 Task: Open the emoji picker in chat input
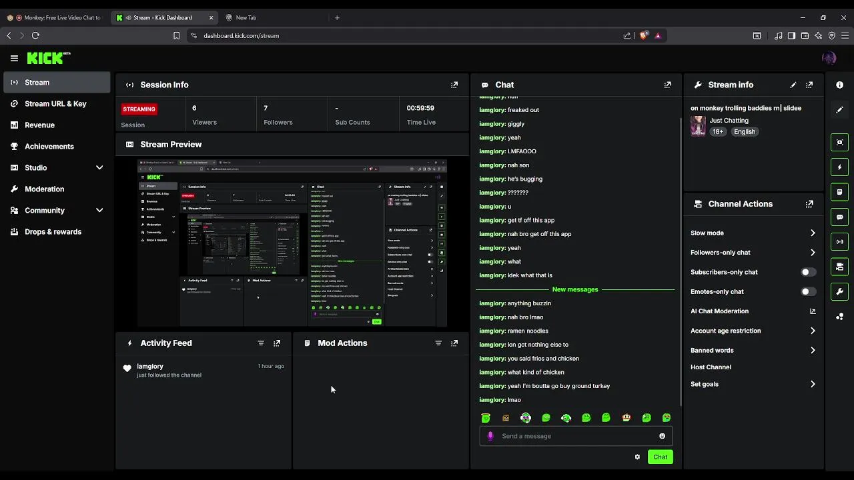[662, 436]
